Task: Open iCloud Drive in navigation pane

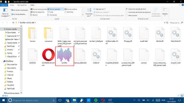Action: click(x=12, y=56)
